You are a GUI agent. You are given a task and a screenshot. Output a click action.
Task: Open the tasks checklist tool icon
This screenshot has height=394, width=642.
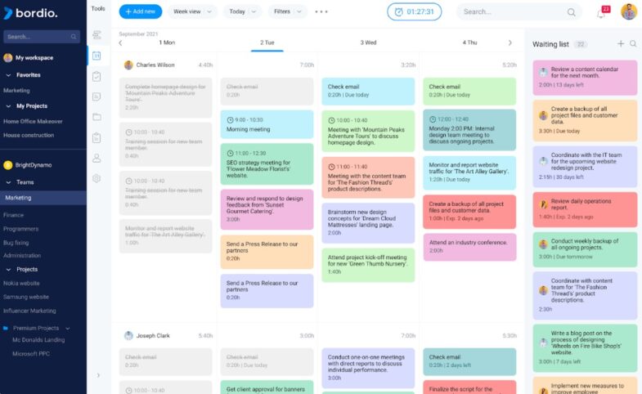pos(97,76)
